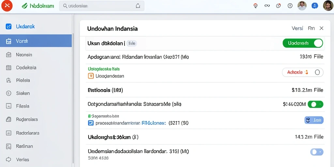Click the blue chat bubble icon
The width and height of the screenshot is (334, 167).
(x=315, y=6)
